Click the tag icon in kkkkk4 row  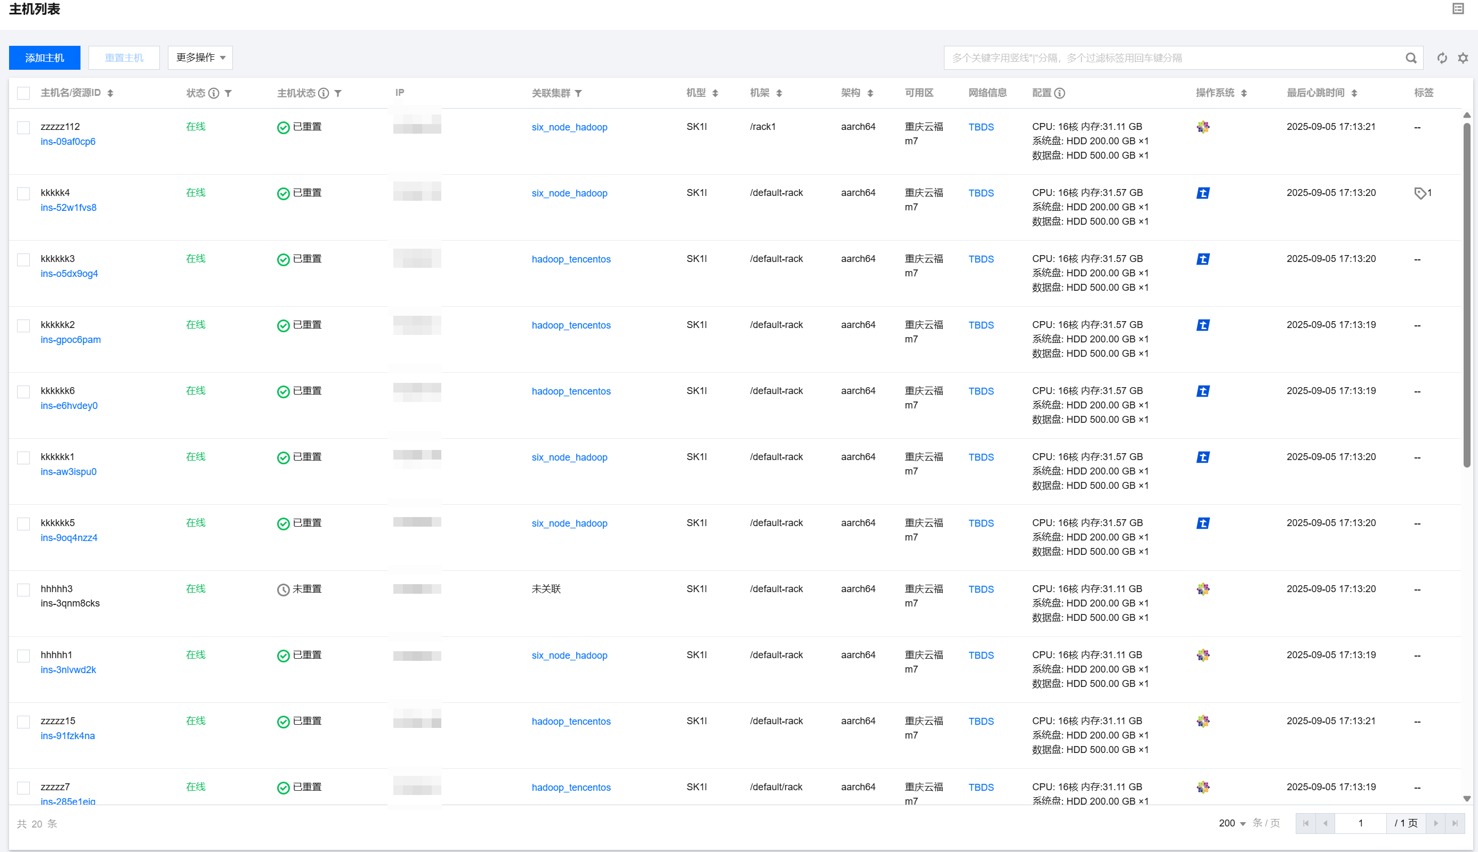[x=1419, y=193]
